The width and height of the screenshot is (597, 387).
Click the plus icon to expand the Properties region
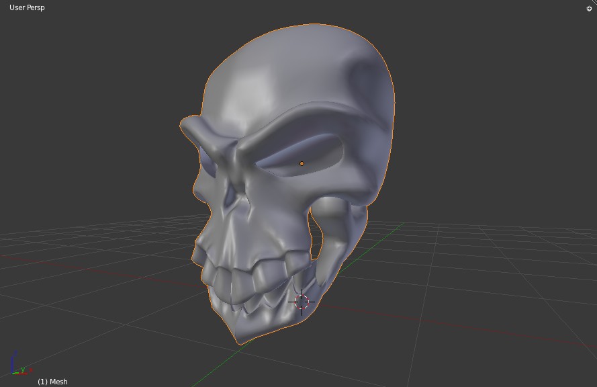[x=589, y=8]
